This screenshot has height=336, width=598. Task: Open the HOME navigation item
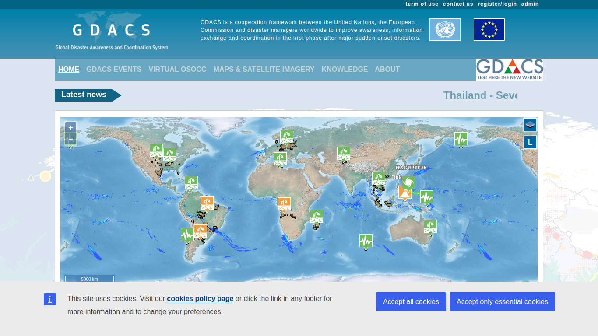click(x=69, y=69)
